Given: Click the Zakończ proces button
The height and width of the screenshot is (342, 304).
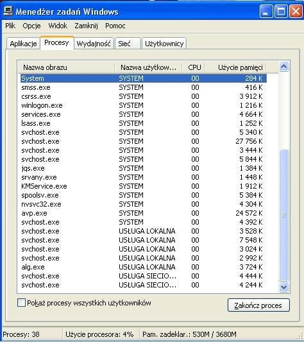Looking at the screenshot, I should click(x=258, y=305).
